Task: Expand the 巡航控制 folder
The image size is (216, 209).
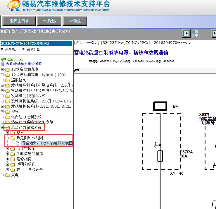Action: click(x=2, y=80)
